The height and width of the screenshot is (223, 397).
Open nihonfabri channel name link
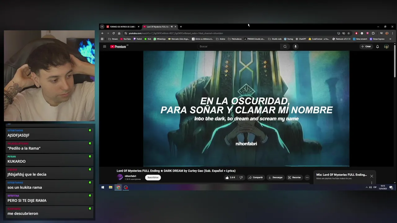tap(130, 176)
